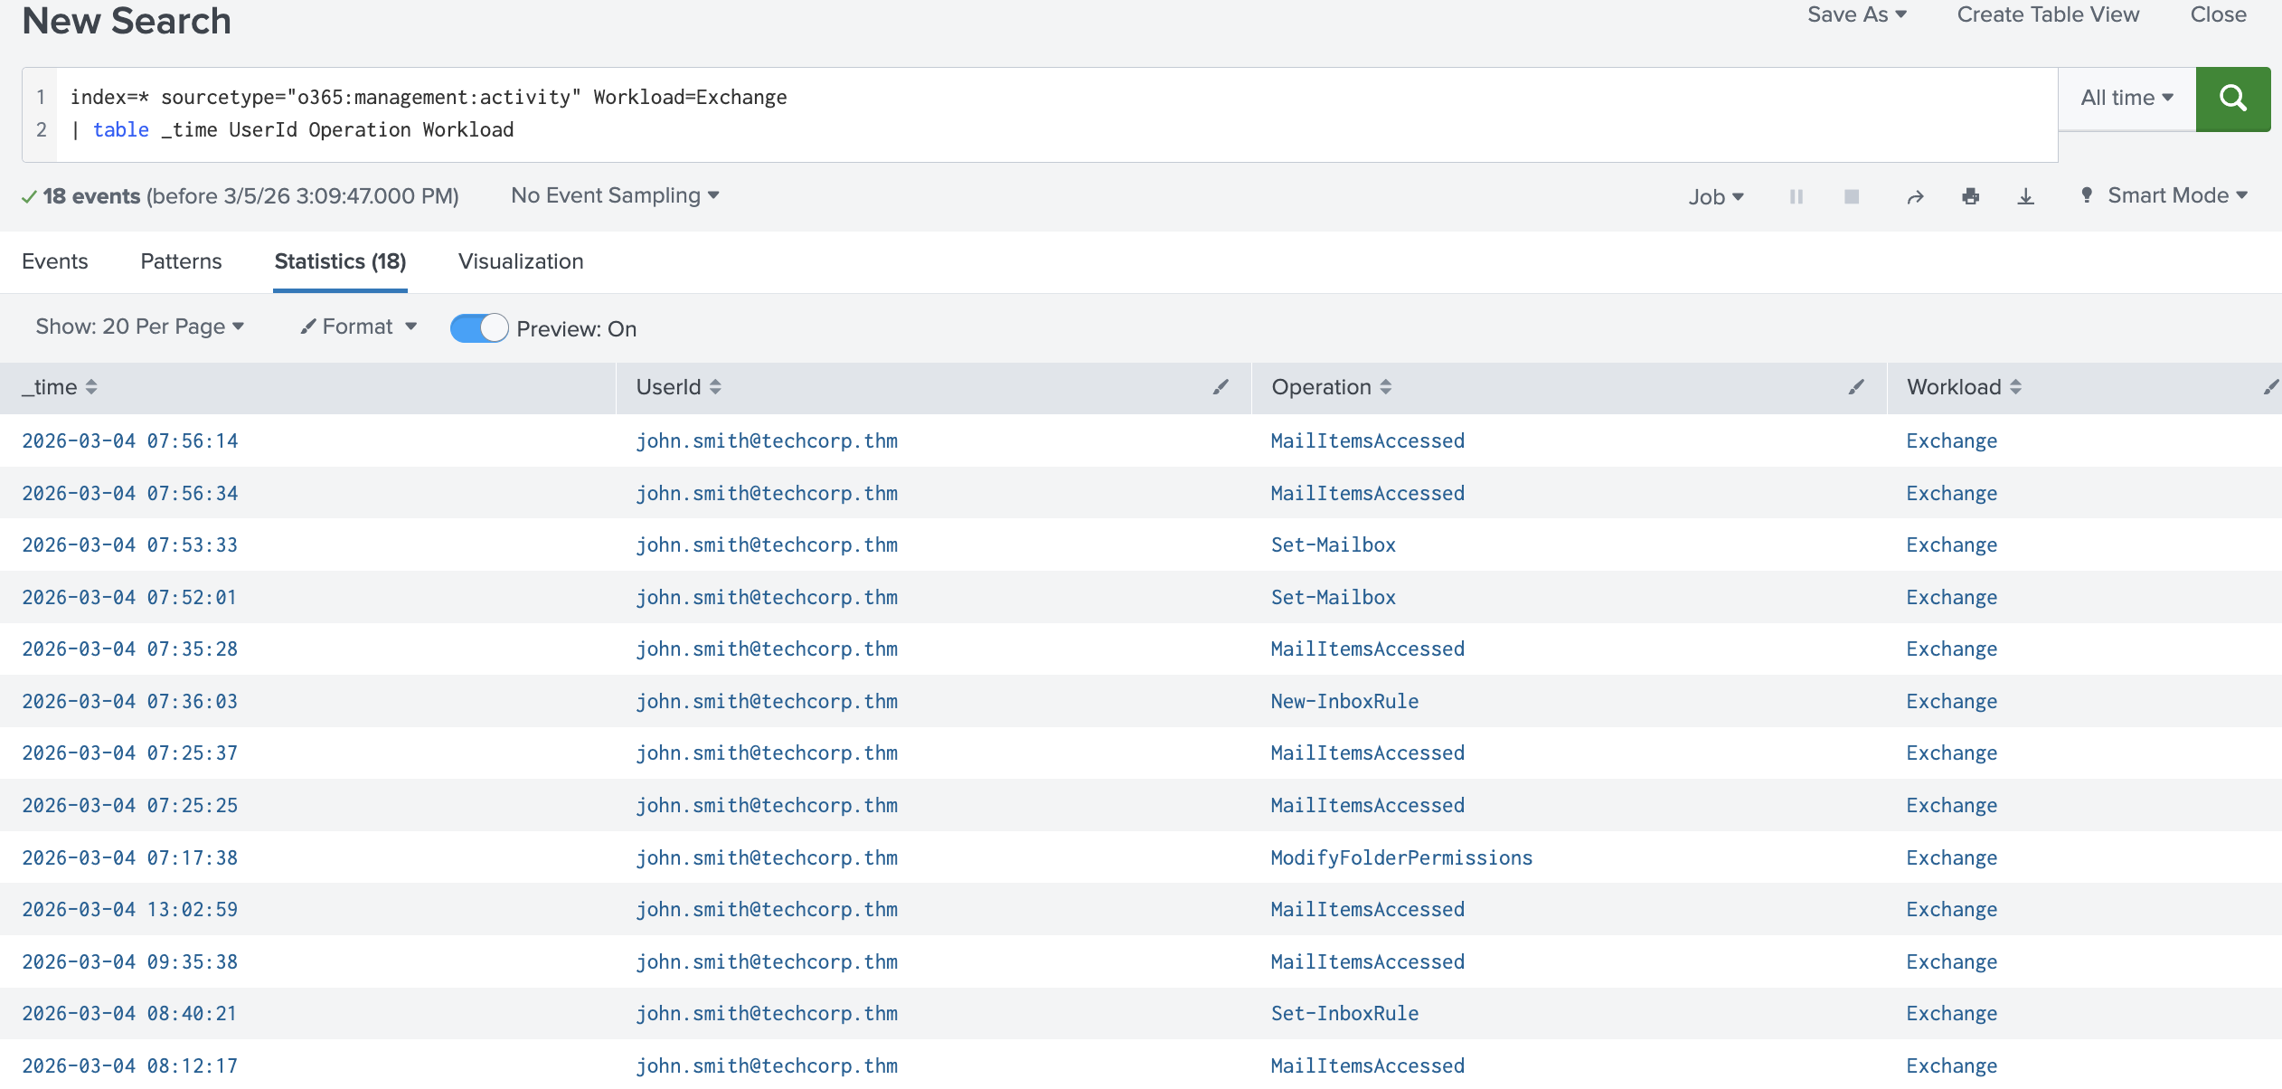Sort by the Workload column arrows
The height and width of the screenshot is (1089, 2282).
2016,387
